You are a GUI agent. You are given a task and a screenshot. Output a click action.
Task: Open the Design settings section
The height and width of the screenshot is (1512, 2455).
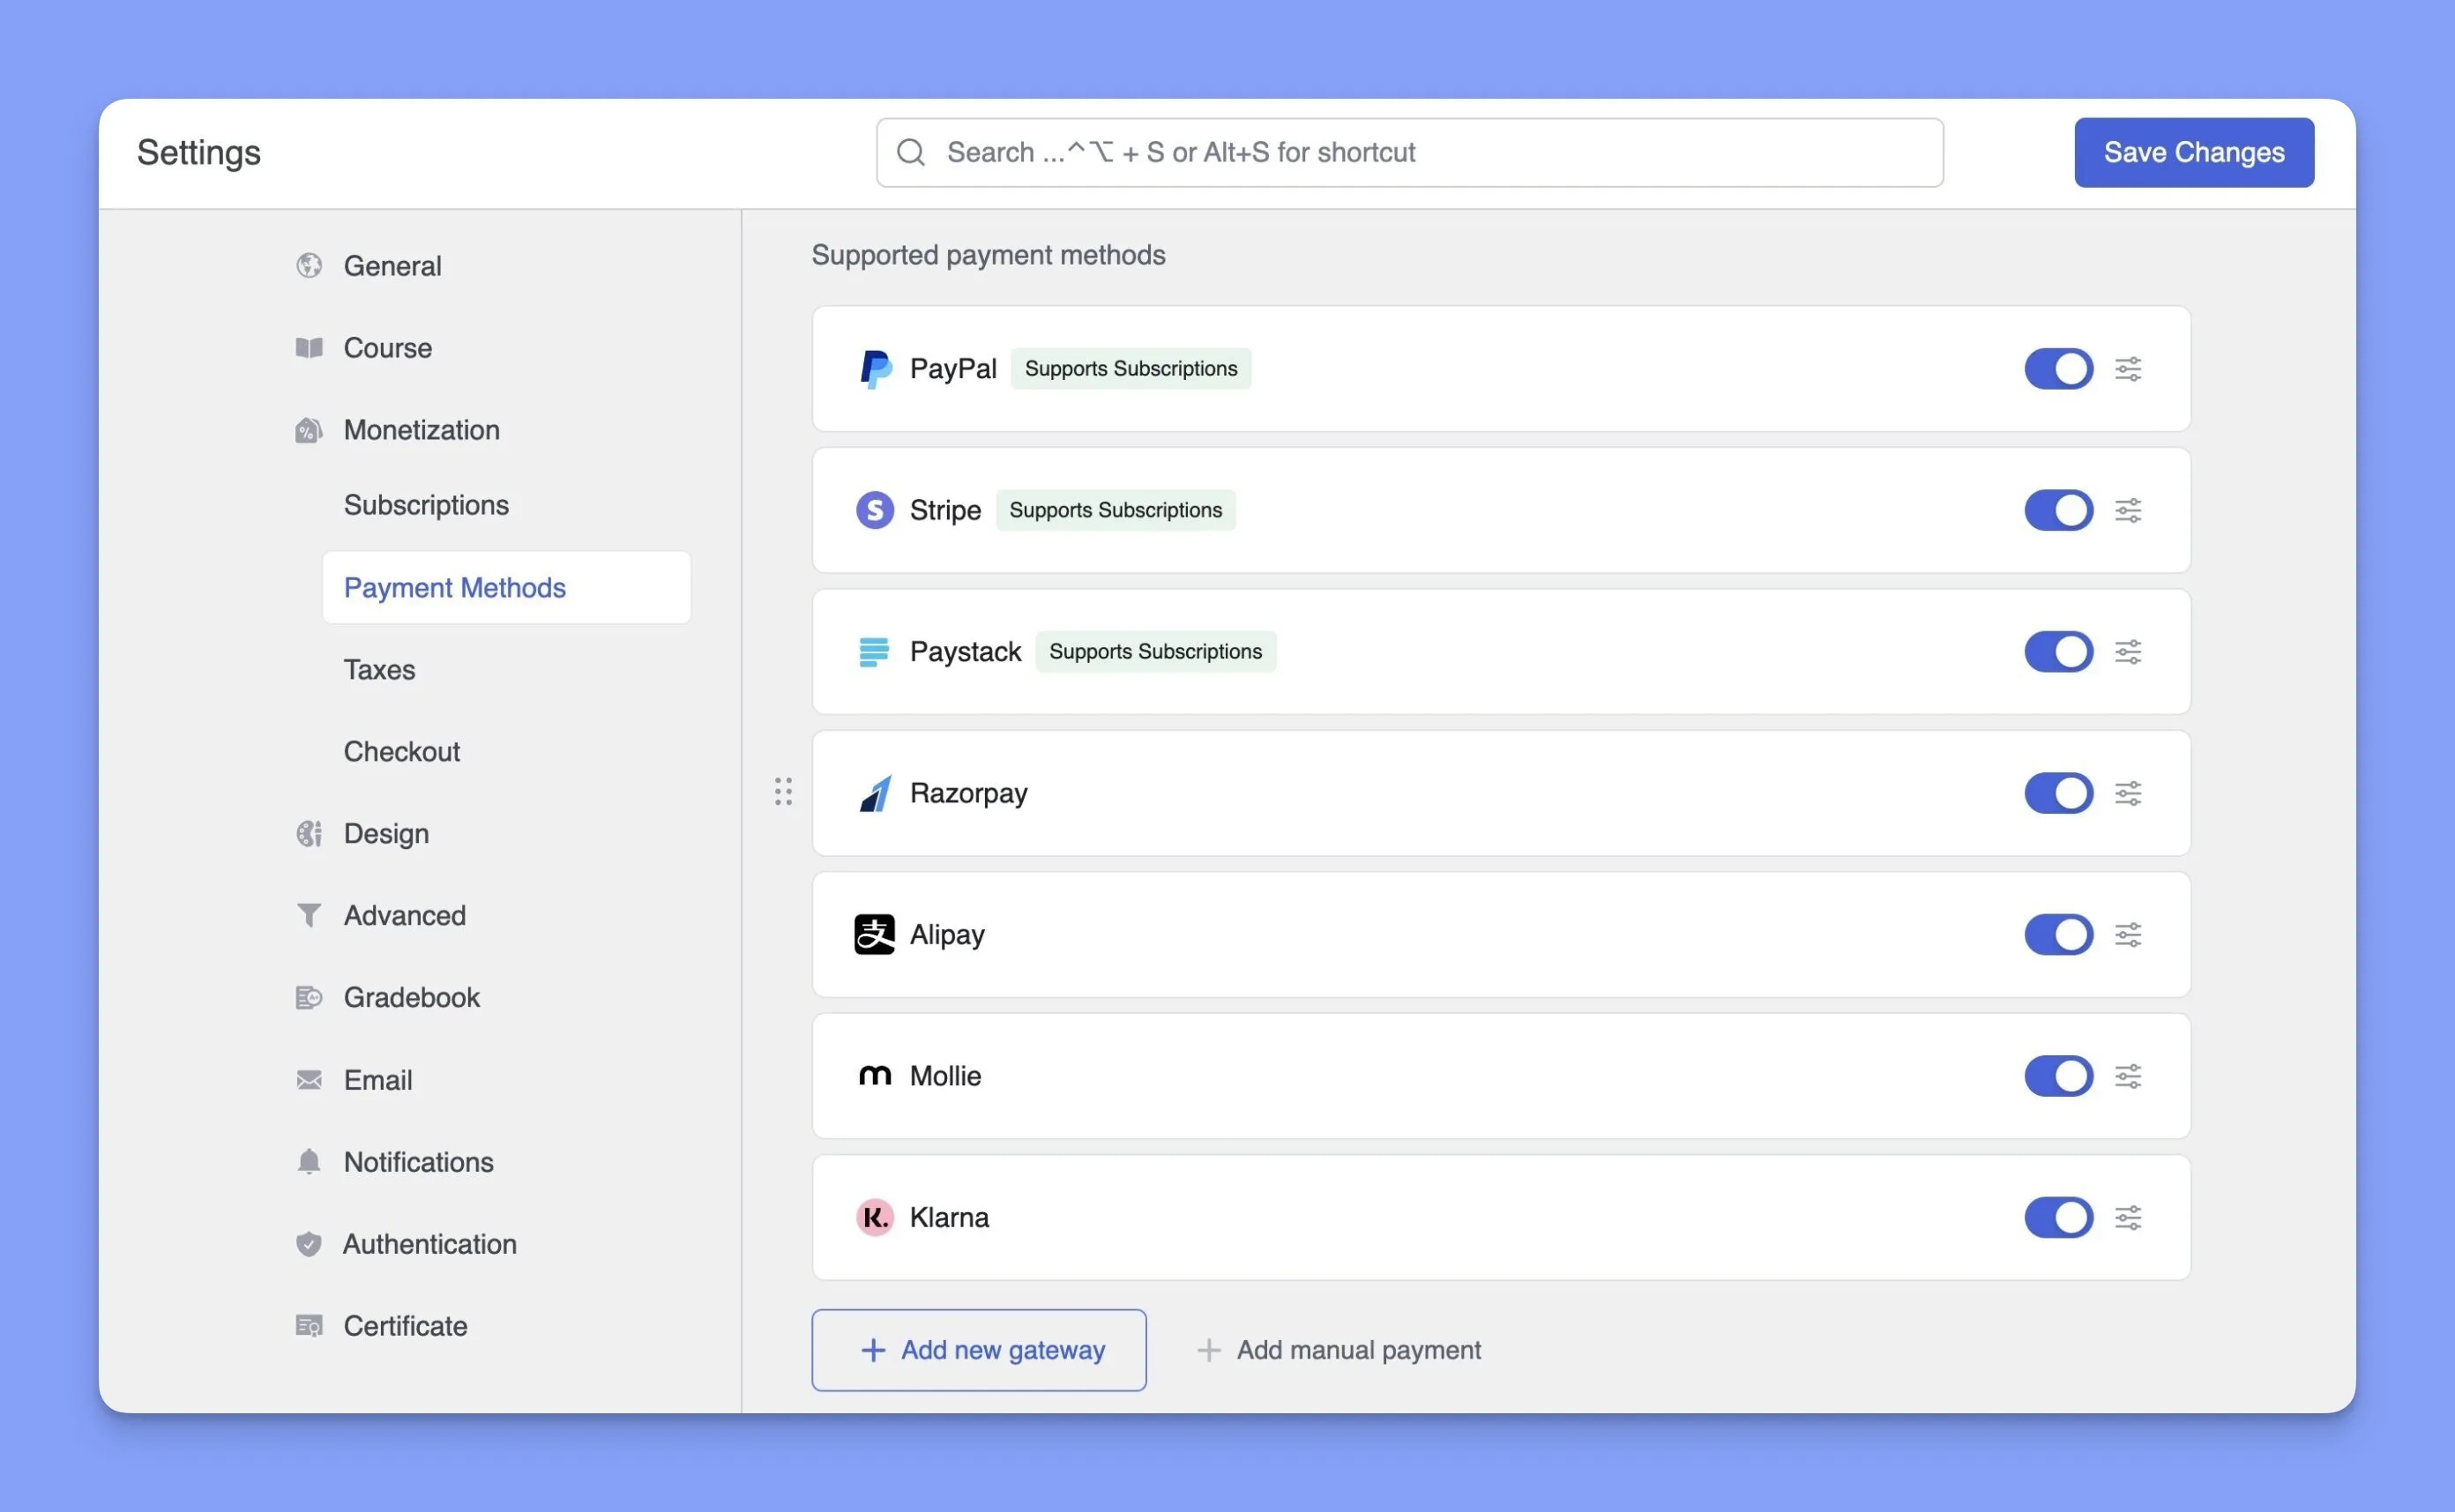coord(386,834)
